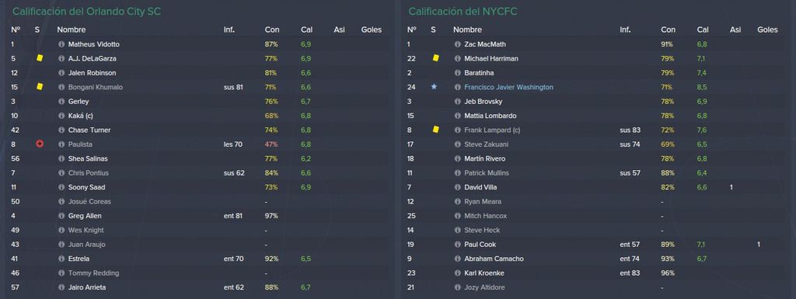The image size is (796, 299).
Task: Open Francisco Javier Washington player link
Action: [x=508, y=87]
